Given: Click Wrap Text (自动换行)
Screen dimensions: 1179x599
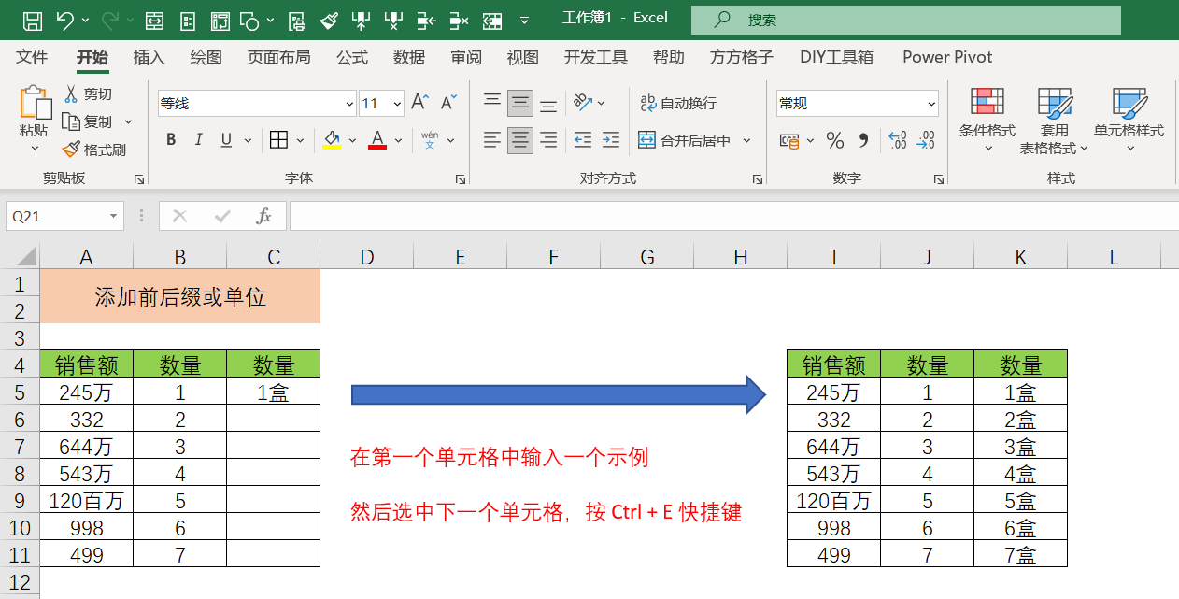Looking at the screenshot, I should (678, 103).
